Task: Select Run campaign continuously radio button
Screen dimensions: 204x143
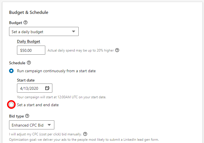Action: tap(11, 71)
